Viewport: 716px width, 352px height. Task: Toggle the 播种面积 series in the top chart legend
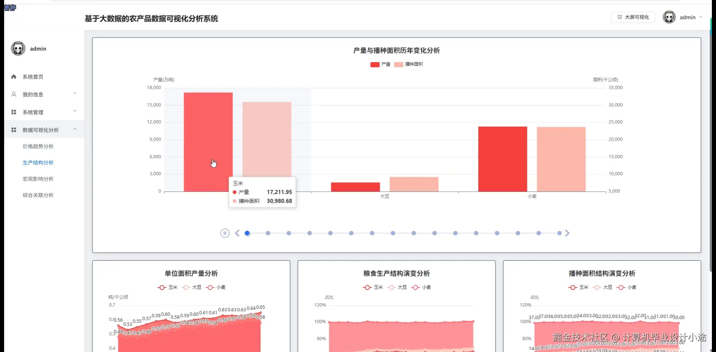coord(409,64)
